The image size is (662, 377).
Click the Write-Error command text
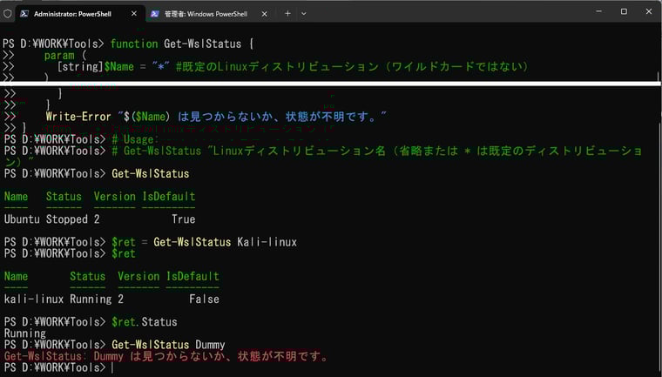[78, 117]
